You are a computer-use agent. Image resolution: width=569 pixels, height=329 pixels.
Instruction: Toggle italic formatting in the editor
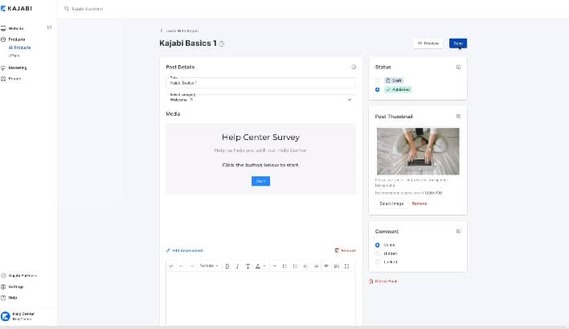point(237,266)
